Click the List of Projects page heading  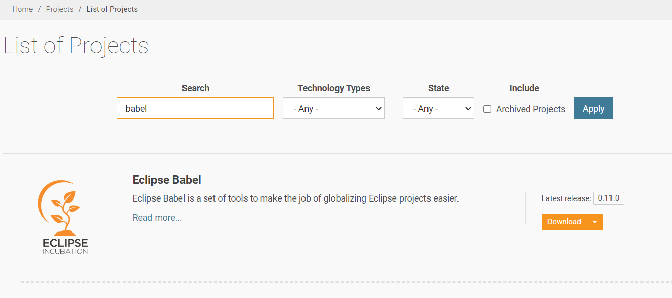click(76, 46)
